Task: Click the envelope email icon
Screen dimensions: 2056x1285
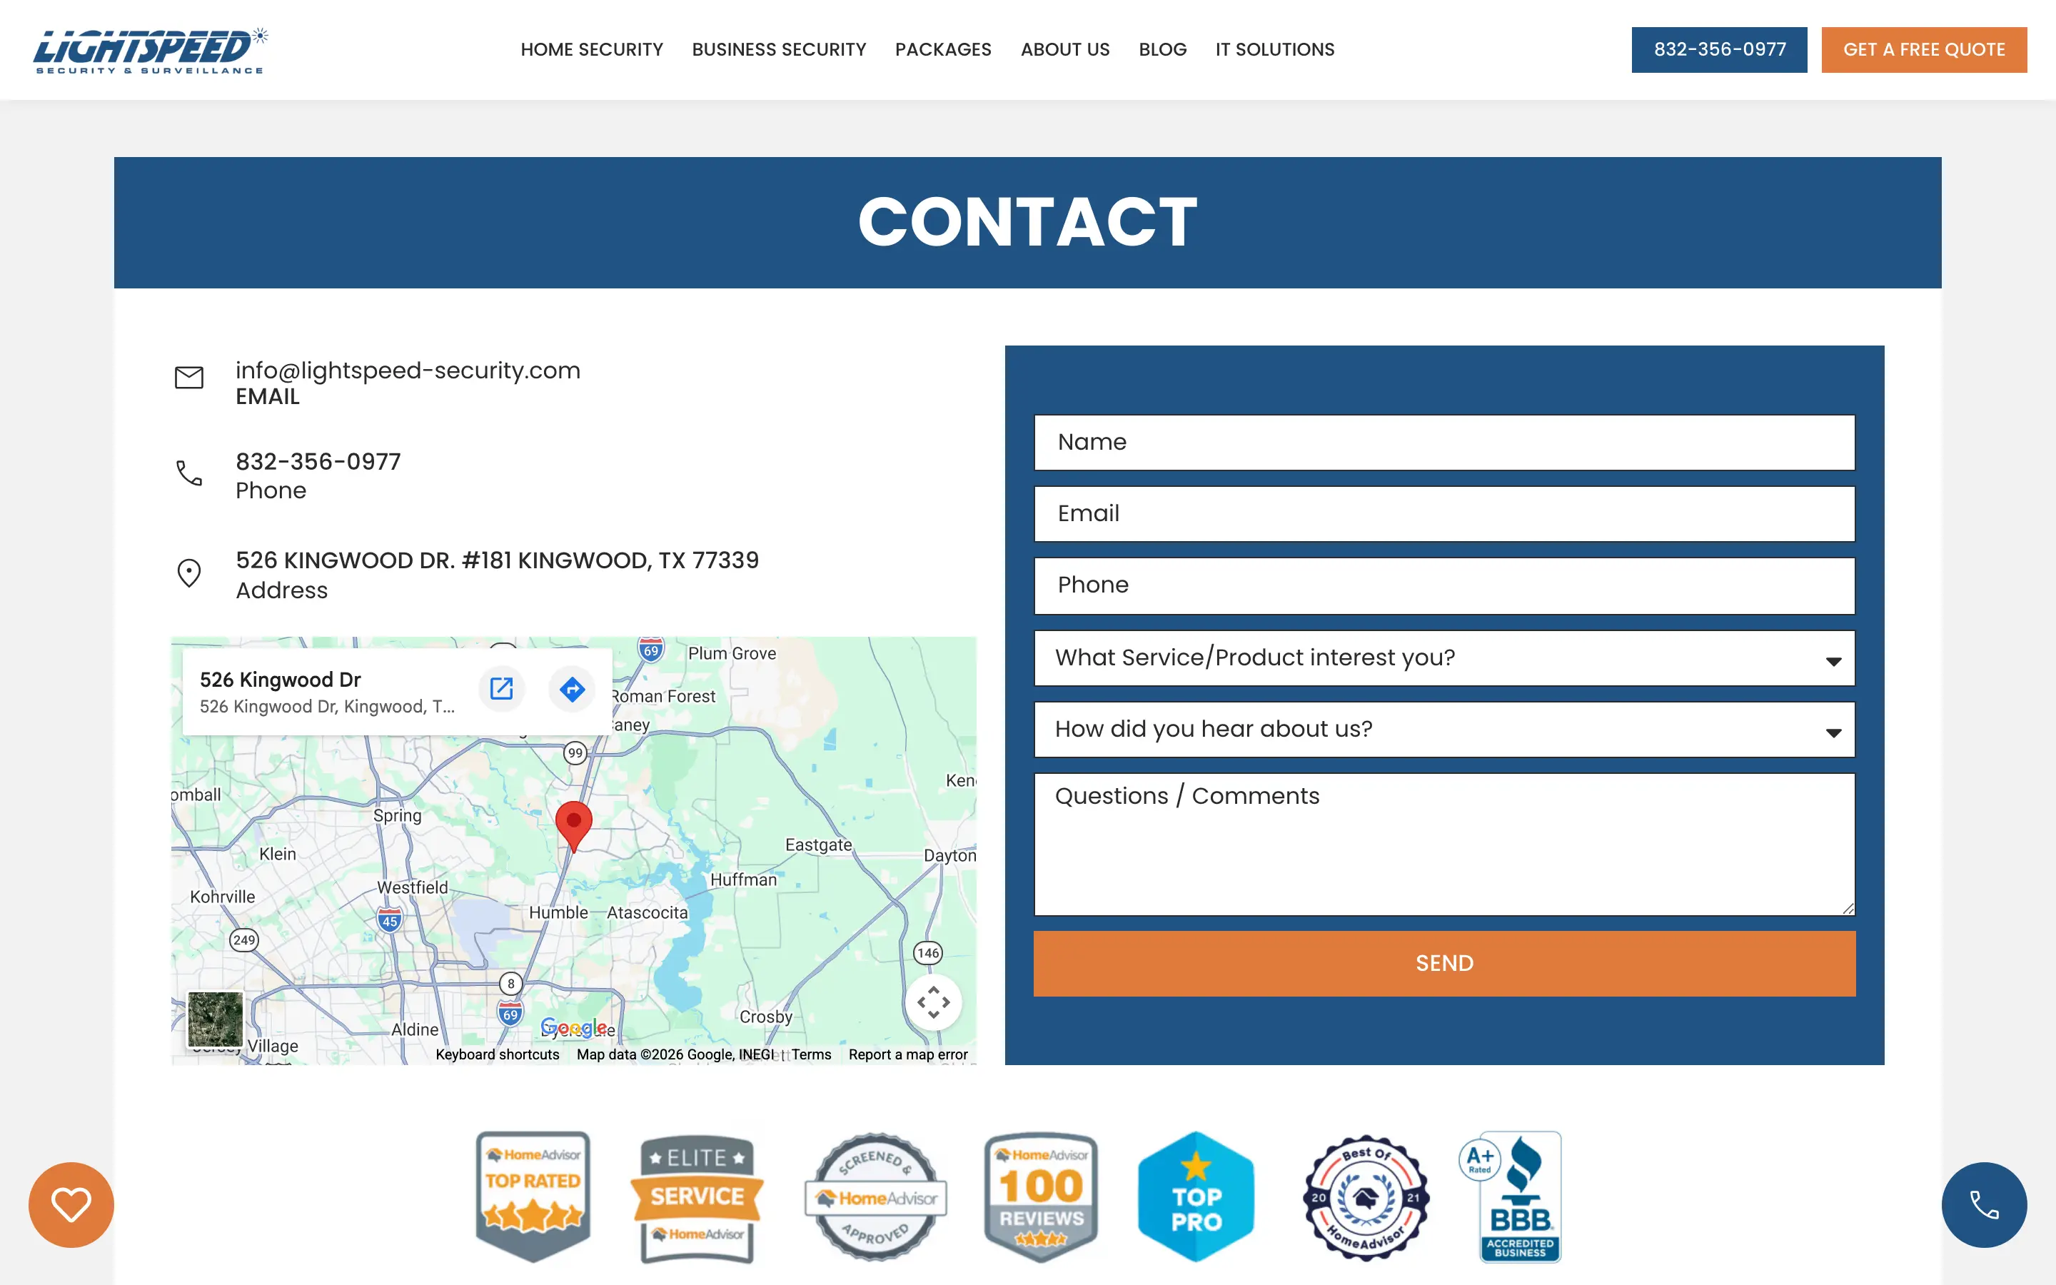Action: point(188,378)
